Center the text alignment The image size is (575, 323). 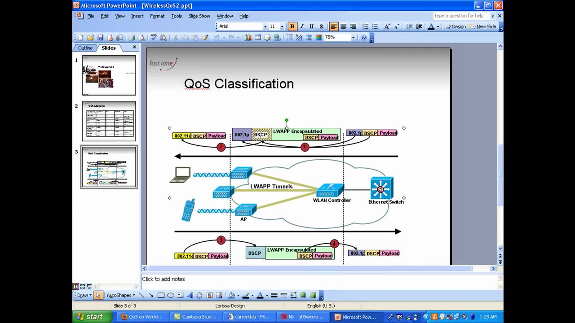[x=343, y=26]
